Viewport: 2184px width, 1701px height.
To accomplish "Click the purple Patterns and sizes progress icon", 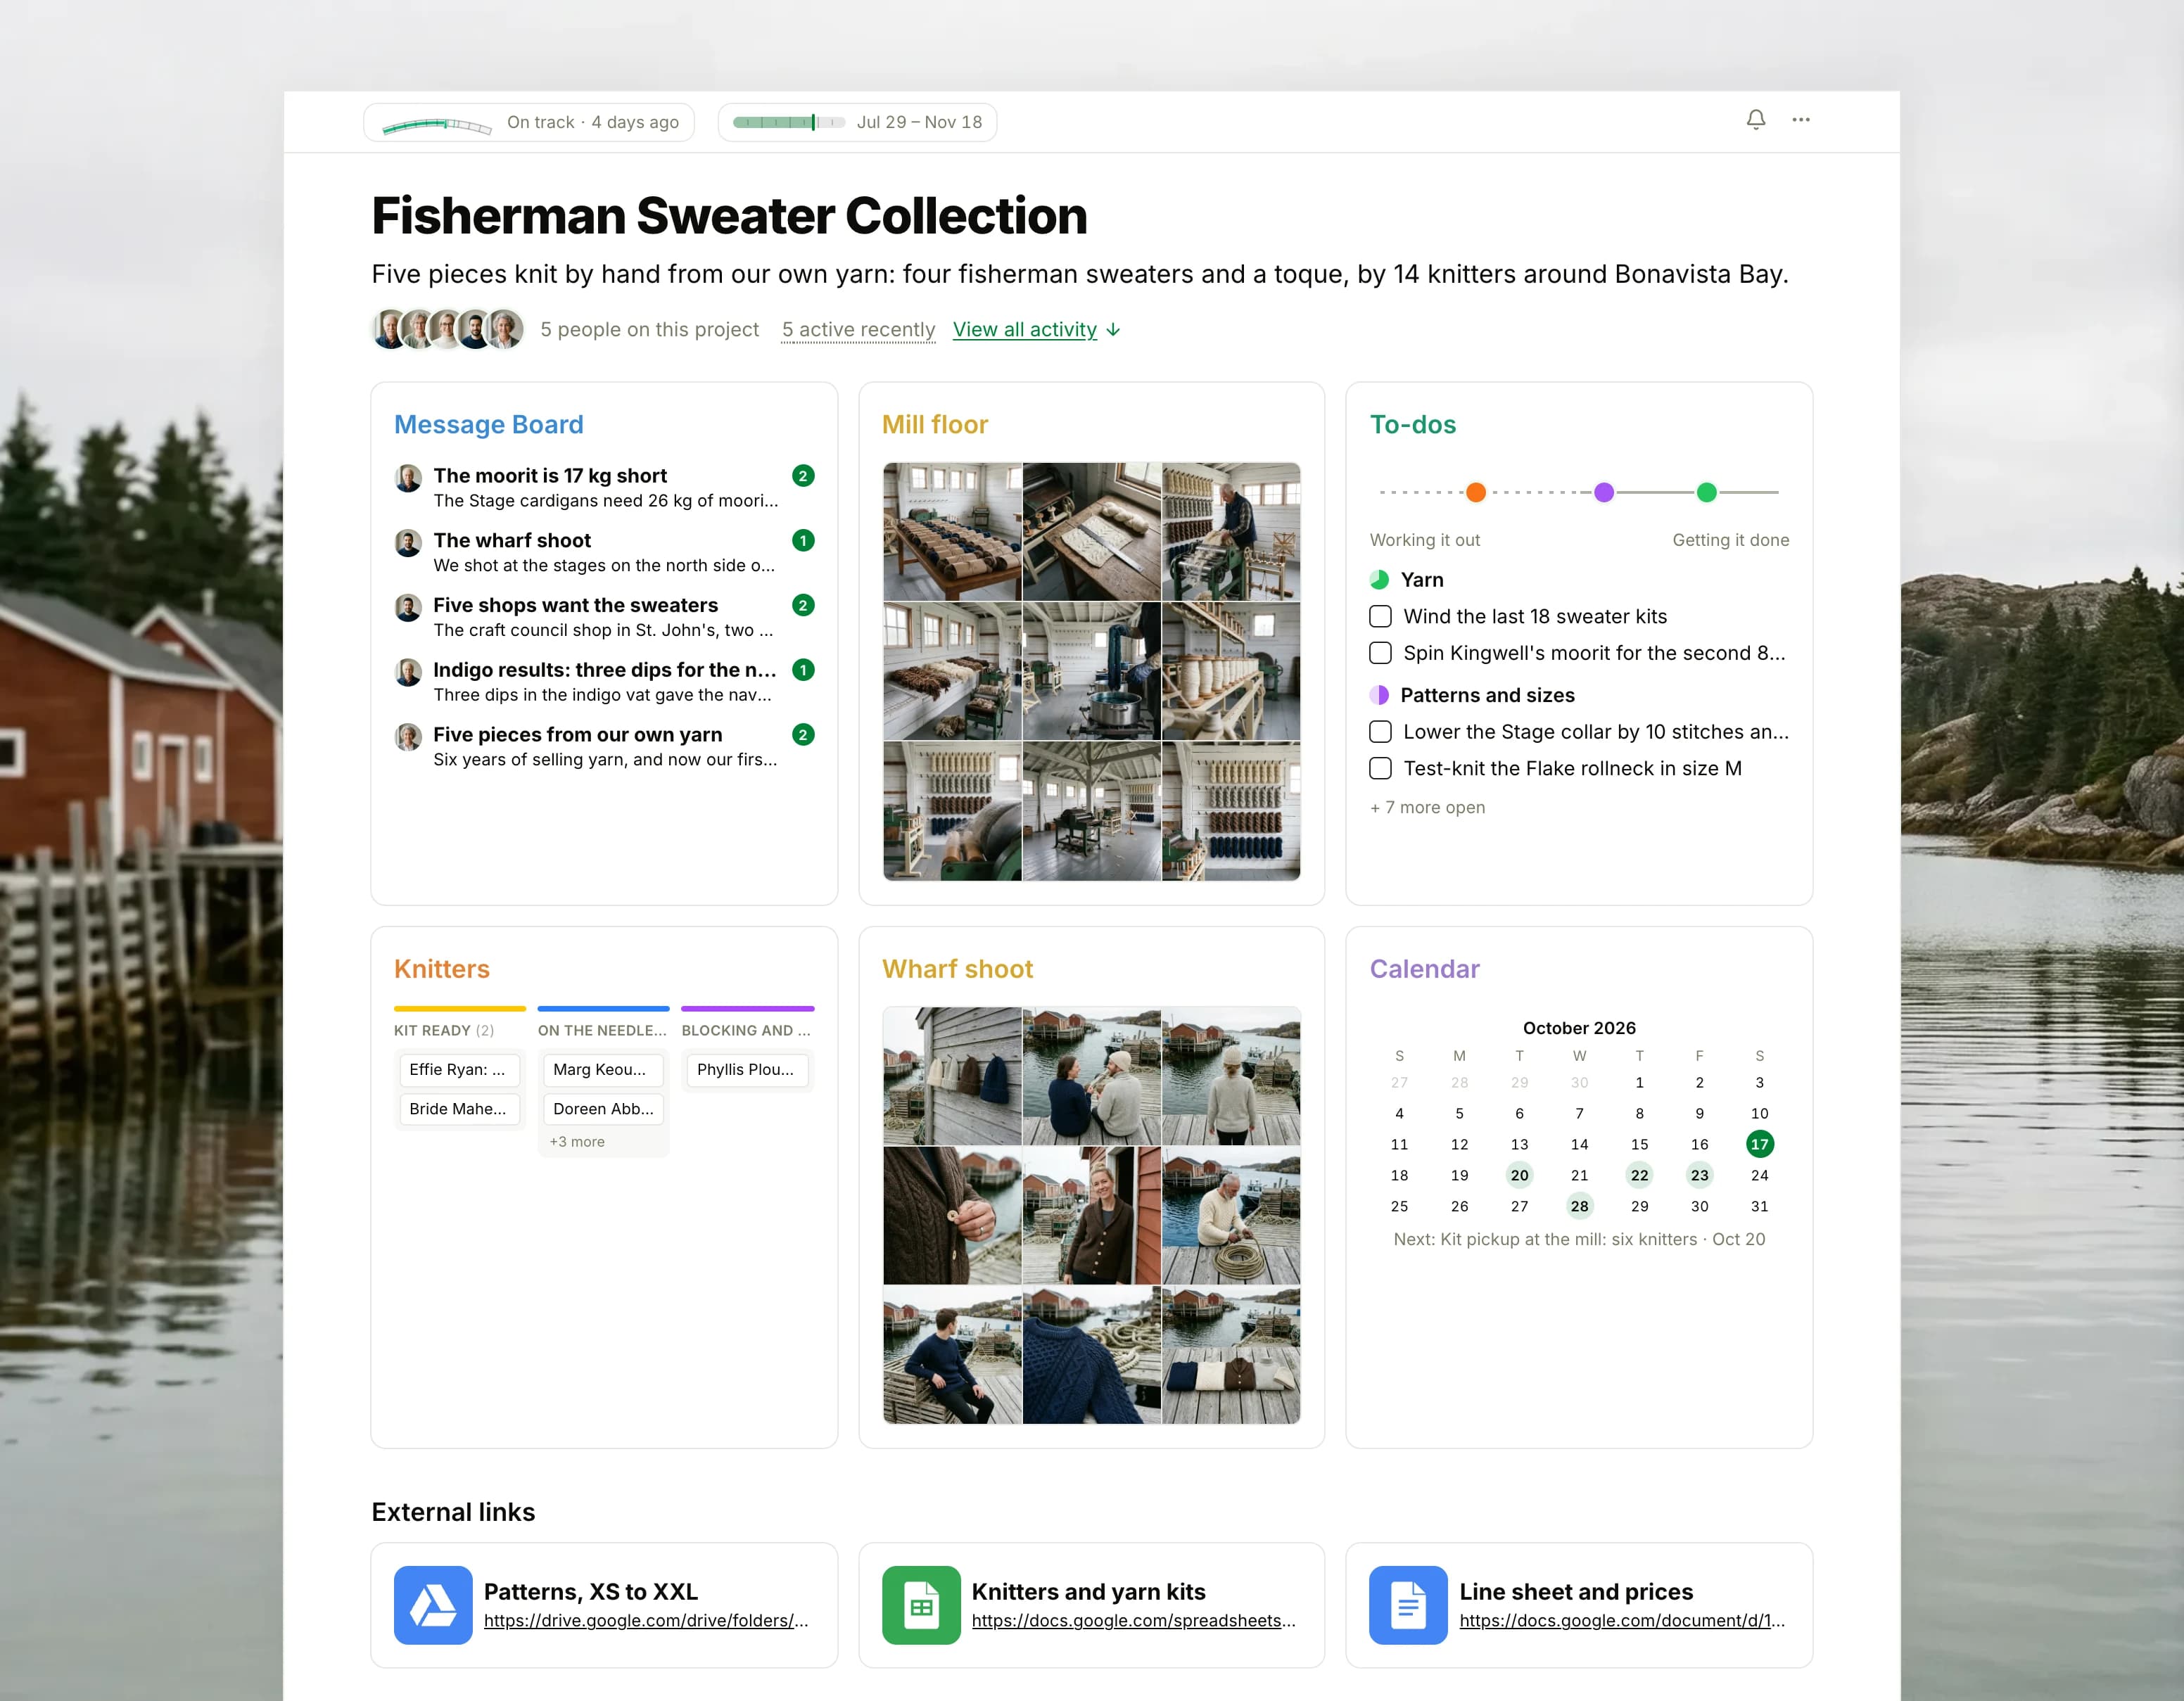I will (1379, 695).
